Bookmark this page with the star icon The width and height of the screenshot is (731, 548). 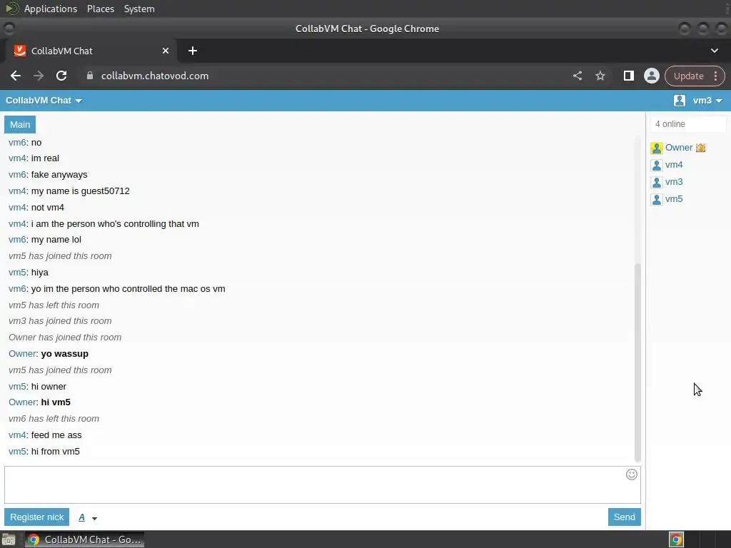600,76
